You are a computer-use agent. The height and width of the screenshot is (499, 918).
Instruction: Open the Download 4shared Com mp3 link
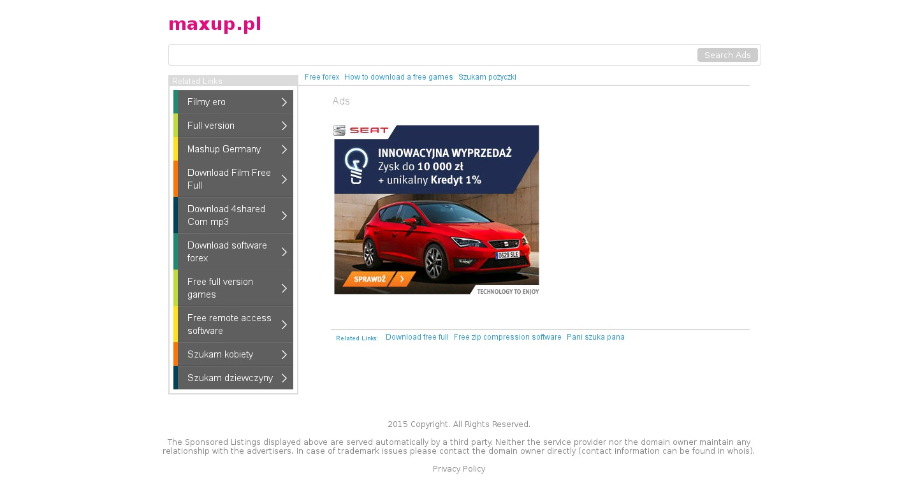click(x=226, y=215)
